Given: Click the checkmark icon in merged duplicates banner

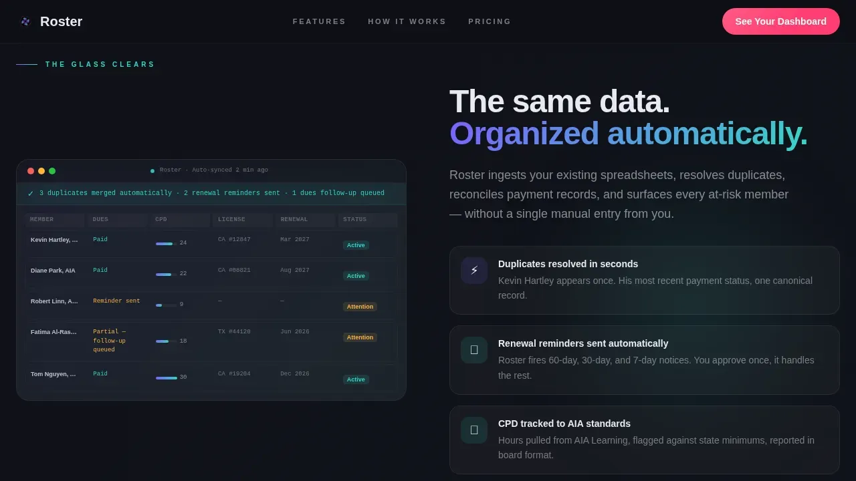Looking at the screenshot, I should (31, 194).
